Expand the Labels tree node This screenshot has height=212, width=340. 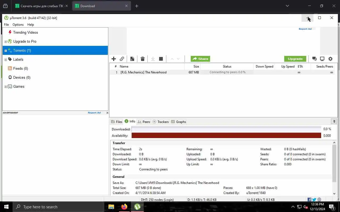6,60
